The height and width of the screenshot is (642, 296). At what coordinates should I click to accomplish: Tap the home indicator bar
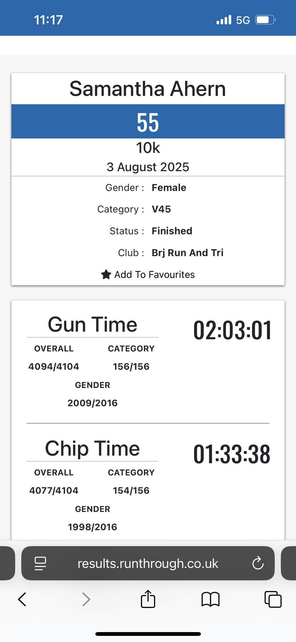click(148, 634)
